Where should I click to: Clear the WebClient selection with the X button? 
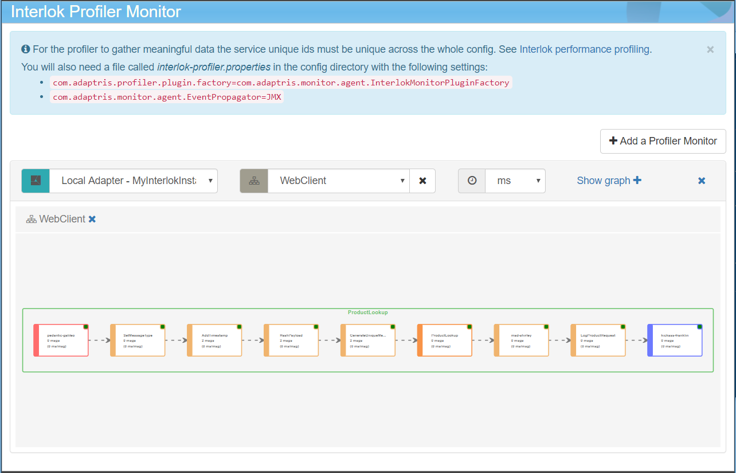click(x=422, y=181)
